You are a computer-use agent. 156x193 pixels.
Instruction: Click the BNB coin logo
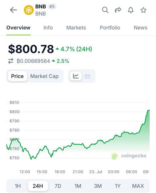coord(29,10)
